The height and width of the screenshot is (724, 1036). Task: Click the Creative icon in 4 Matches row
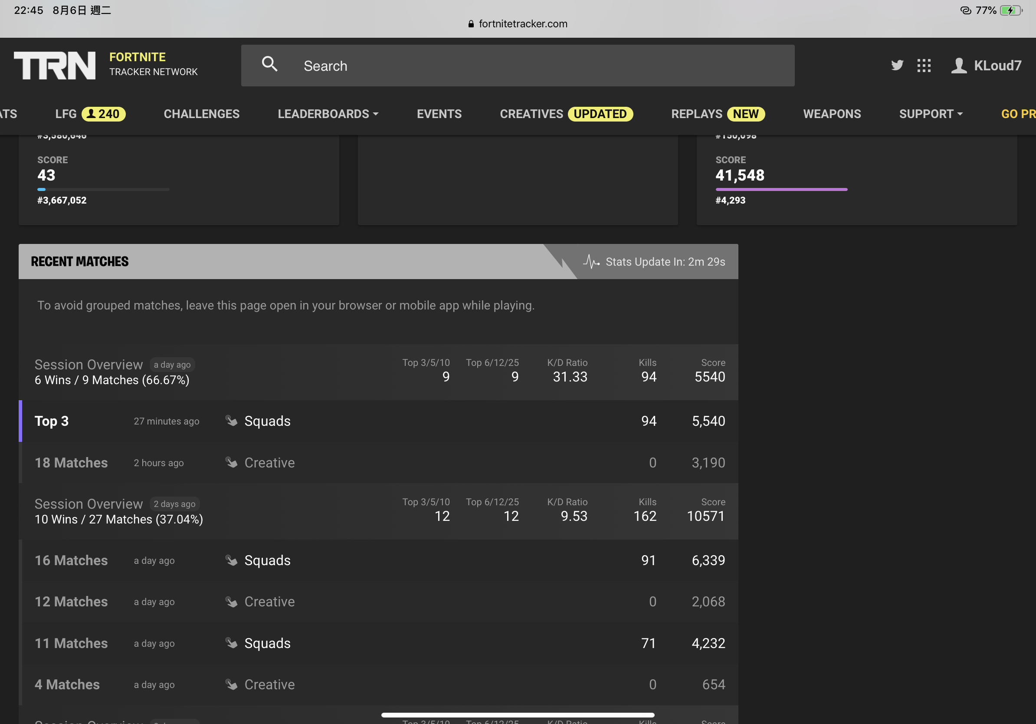coord(232,685)
